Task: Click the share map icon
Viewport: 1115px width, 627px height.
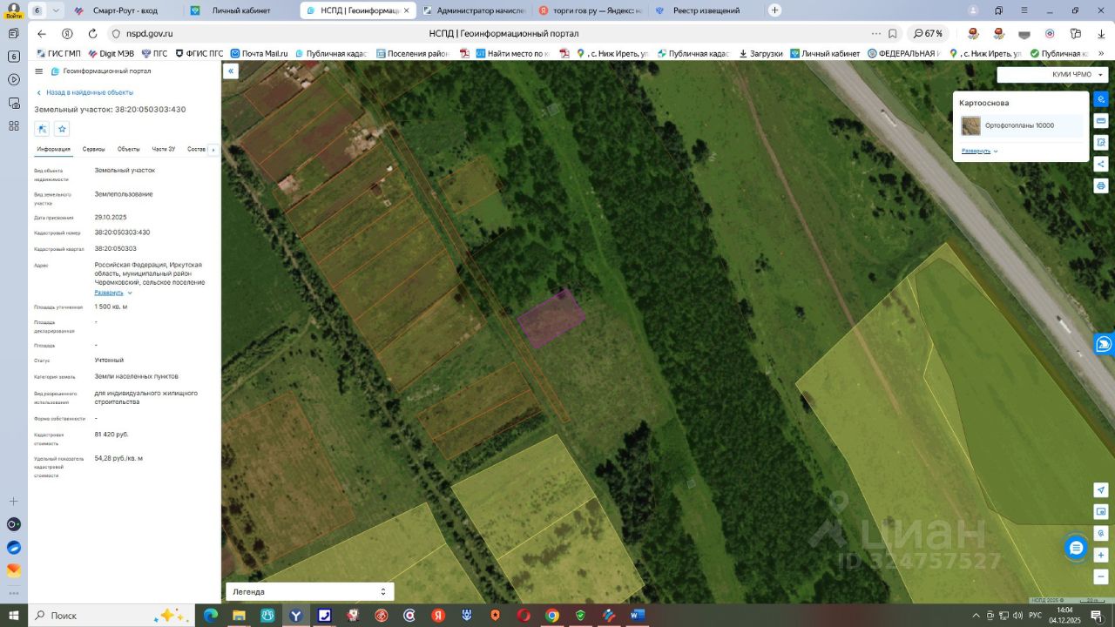Action: 1101,164
